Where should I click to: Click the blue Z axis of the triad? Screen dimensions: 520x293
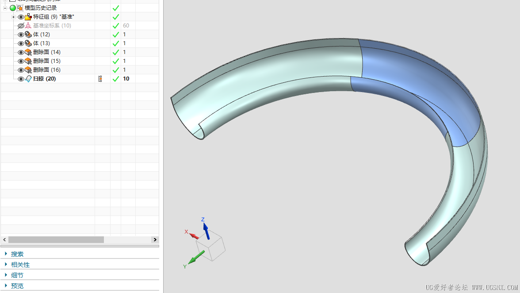coord(206,231)
